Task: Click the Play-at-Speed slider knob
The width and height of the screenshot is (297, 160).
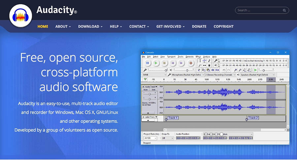Action: pyautogui.click(x=263, y=70)
